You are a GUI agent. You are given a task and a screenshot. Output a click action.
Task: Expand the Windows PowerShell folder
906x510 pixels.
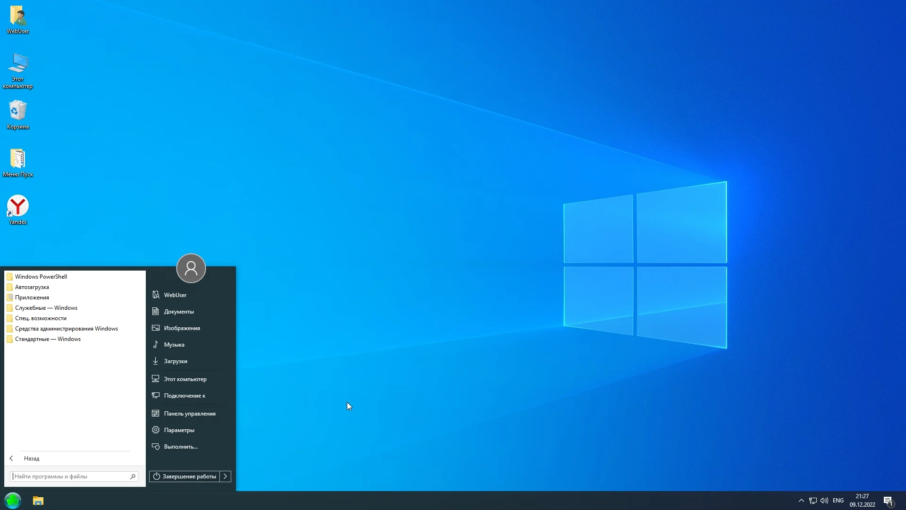pos(41,277)
